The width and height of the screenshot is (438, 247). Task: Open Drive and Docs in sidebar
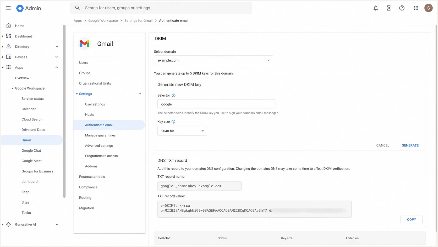coord(33,130)
